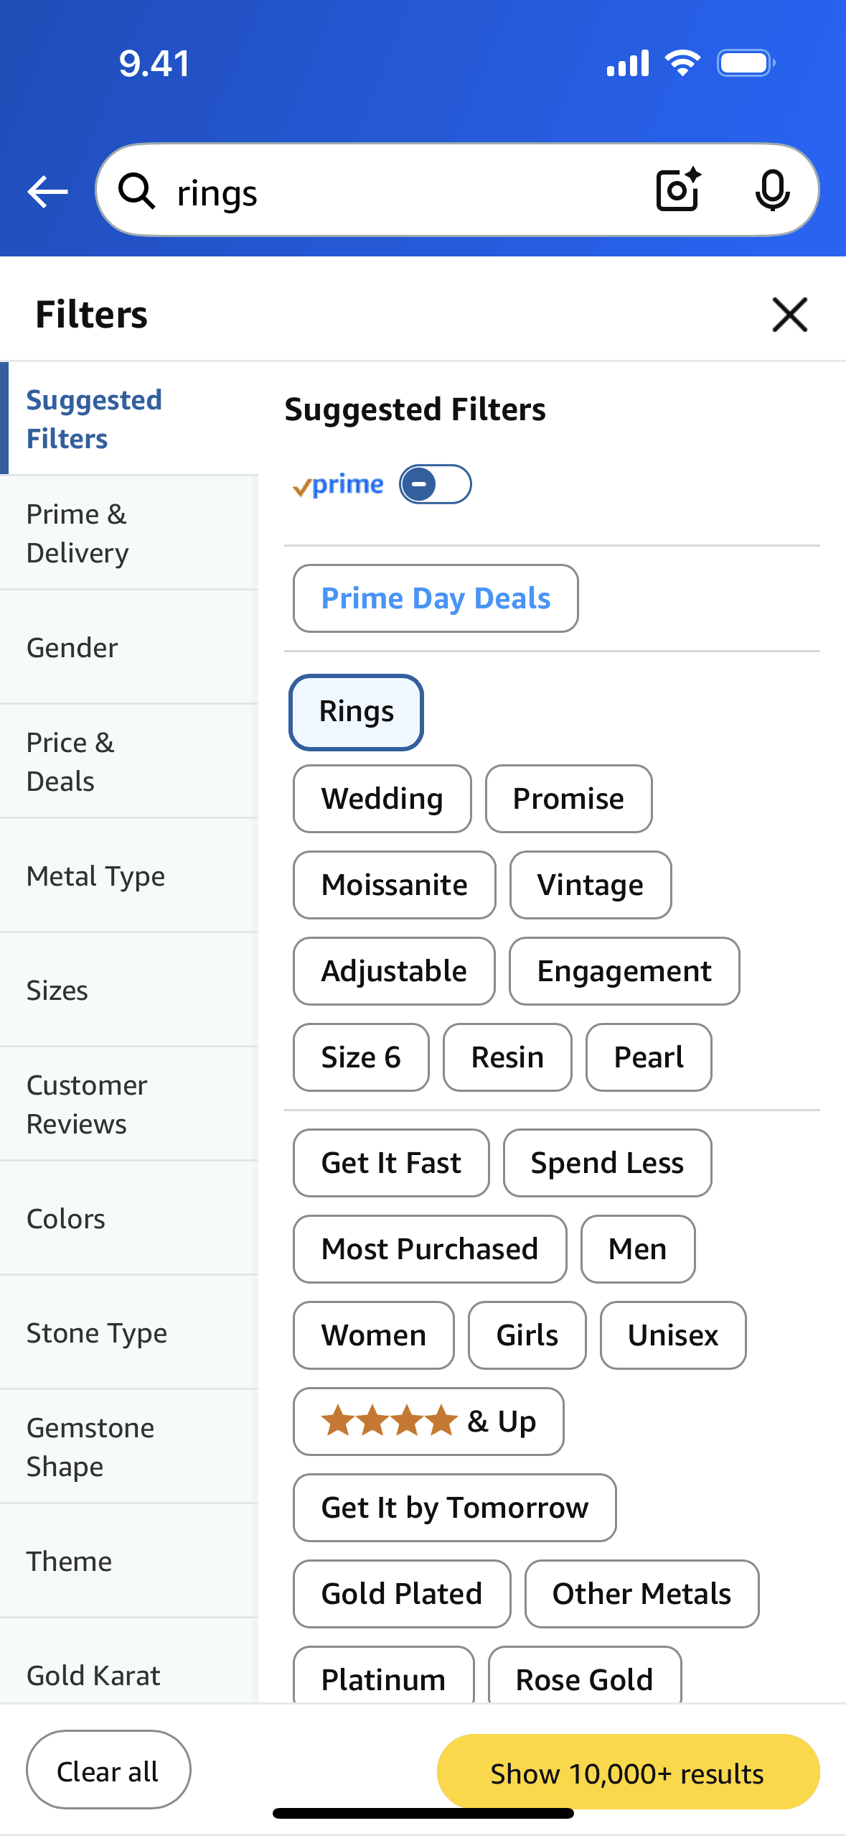846x1836 pixels.
Task: Open the Price & Deals category
Action: [x=129, y=762]
